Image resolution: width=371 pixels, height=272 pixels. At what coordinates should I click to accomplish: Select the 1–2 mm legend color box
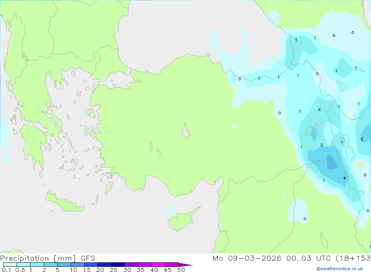[x=37, y=265]
